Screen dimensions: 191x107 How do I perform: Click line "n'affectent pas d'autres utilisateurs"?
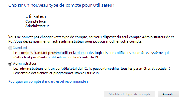[x=57, y=57]
